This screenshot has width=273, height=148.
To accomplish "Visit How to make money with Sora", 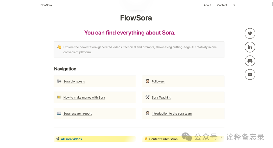I will 84,97.
